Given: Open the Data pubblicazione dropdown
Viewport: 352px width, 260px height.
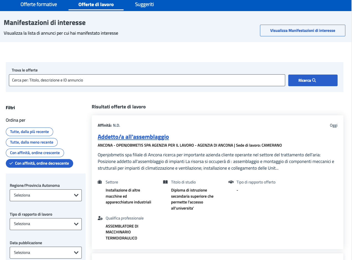Looking at the screenshot, I should coord(46,253).
